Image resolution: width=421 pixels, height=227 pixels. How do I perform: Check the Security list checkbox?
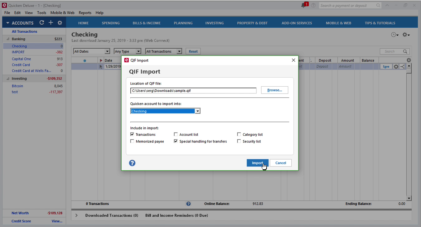point(239,141)
